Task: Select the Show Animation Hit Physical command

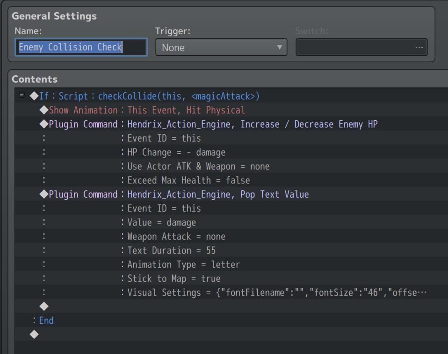Action: point(231,110)
